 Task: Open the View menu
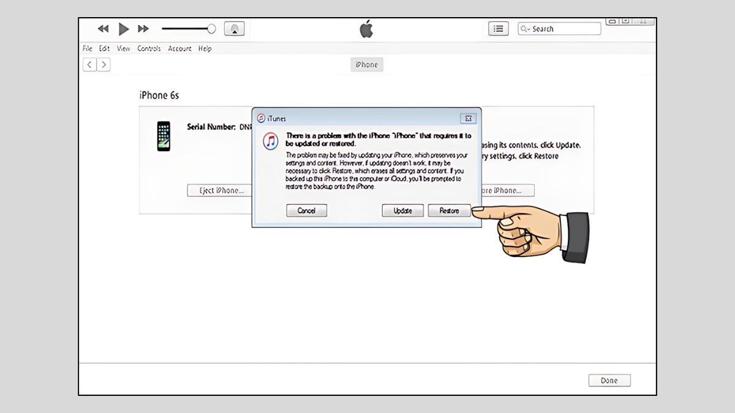click(x=123, y=49)
